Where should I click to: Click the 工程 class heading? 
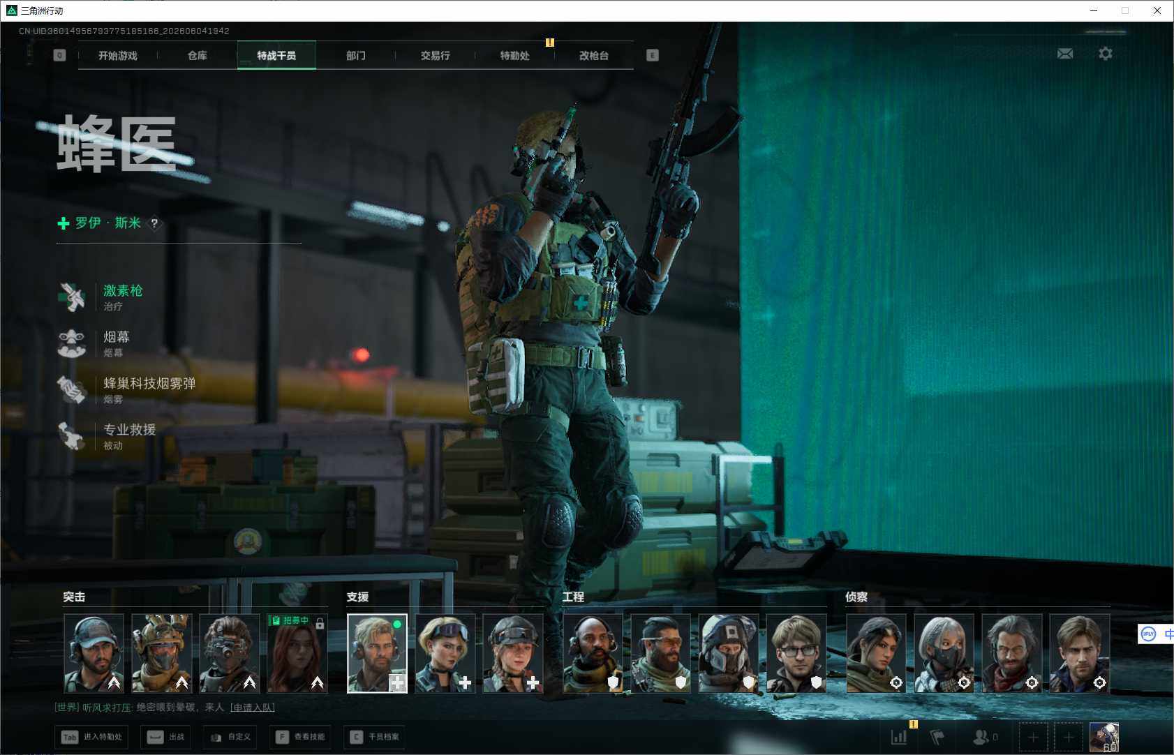[x=573, y=597]
